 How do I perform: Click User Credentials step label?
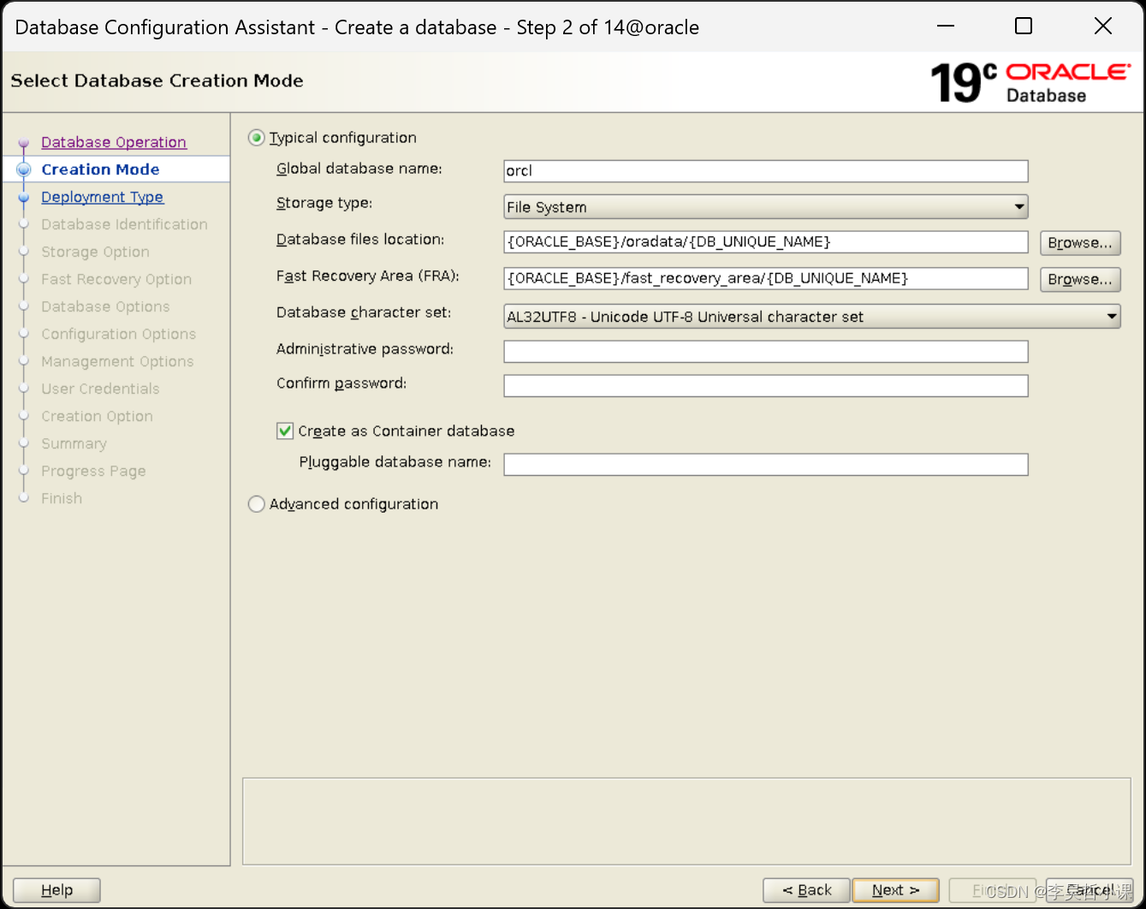point(100,389)
